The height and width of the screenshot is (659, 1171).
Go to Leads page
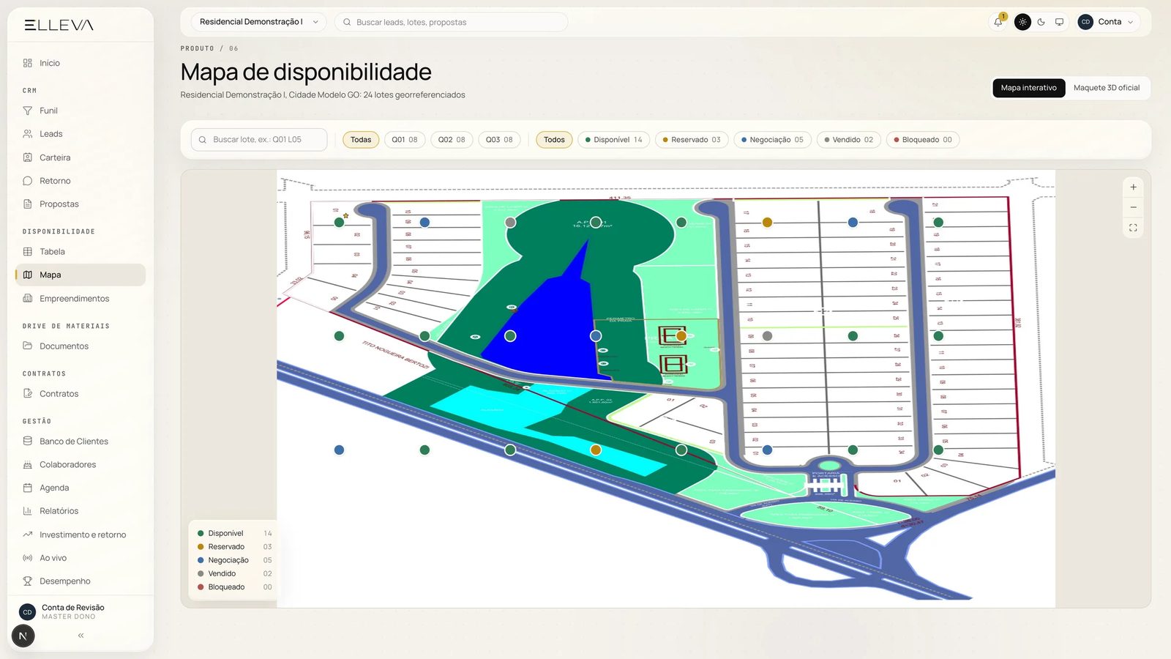pos(81,134)
